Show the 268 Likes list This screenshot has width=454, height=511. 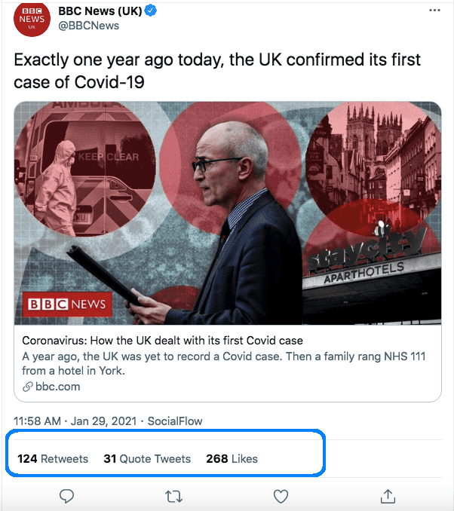click(232, 458)
